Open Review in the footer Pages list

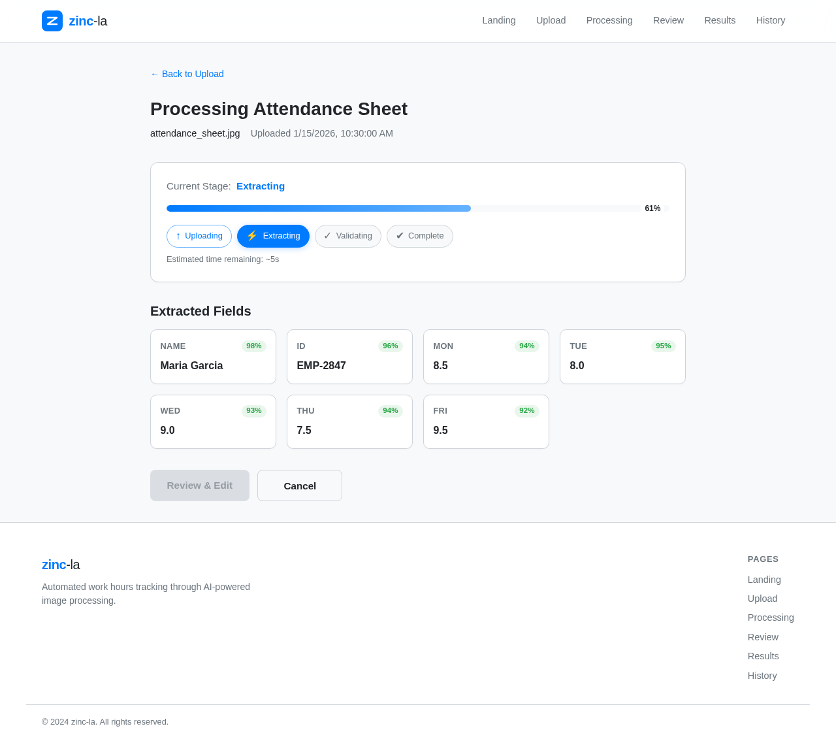tap(763, 637)
